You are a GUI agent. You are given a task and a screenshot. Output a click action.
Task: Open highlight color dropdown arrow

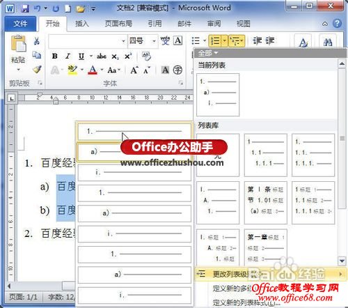(82, 70)
